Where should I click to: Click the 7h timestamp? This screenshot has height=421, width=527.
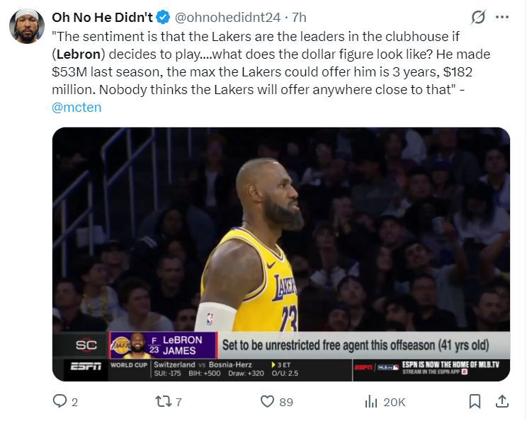pyautogui.click(x=299, y=18)
